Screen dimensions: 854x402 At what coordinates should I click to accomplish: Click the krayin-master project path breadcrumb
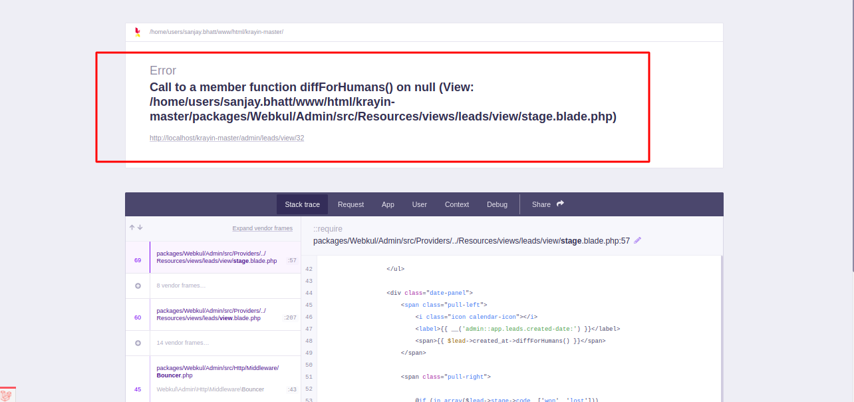coord(216,31)
